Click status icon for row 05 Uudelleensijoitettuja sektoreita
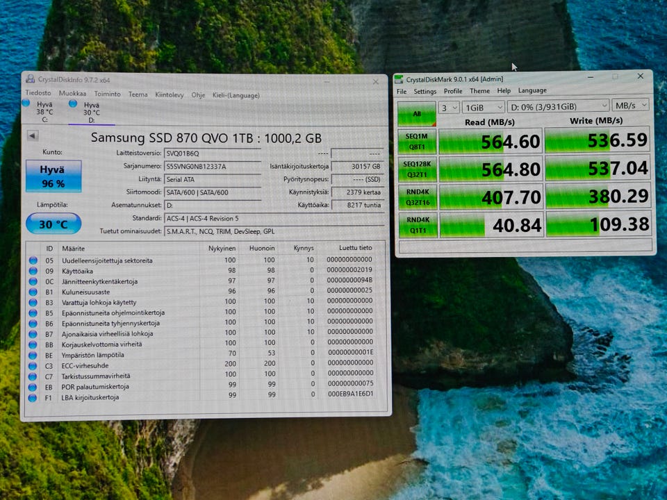Image resolution: width=667 pixels, height=500 pixels. [x=33, y=260]
